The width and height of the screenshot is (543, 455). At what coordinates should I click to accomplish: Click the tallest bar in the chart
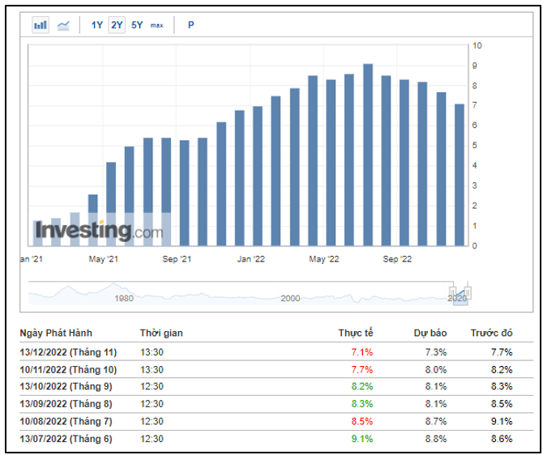[368, 154]
